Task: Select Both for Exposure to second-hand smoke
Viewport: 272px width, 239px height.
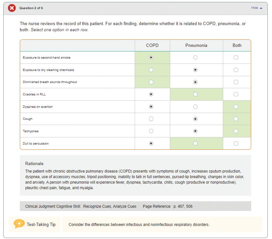Action: (236, 58)
